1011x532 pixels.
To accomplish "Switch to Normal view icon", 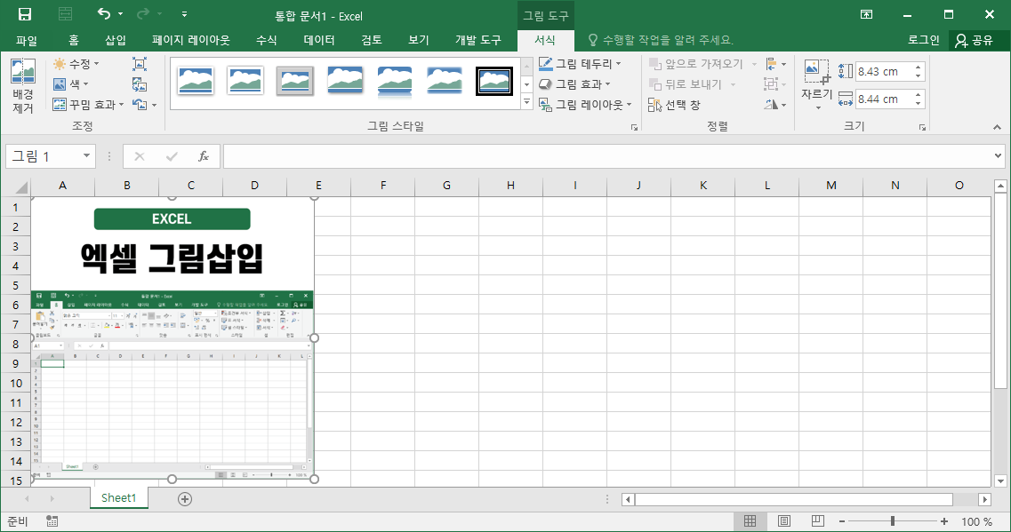I will coord(750,521).
